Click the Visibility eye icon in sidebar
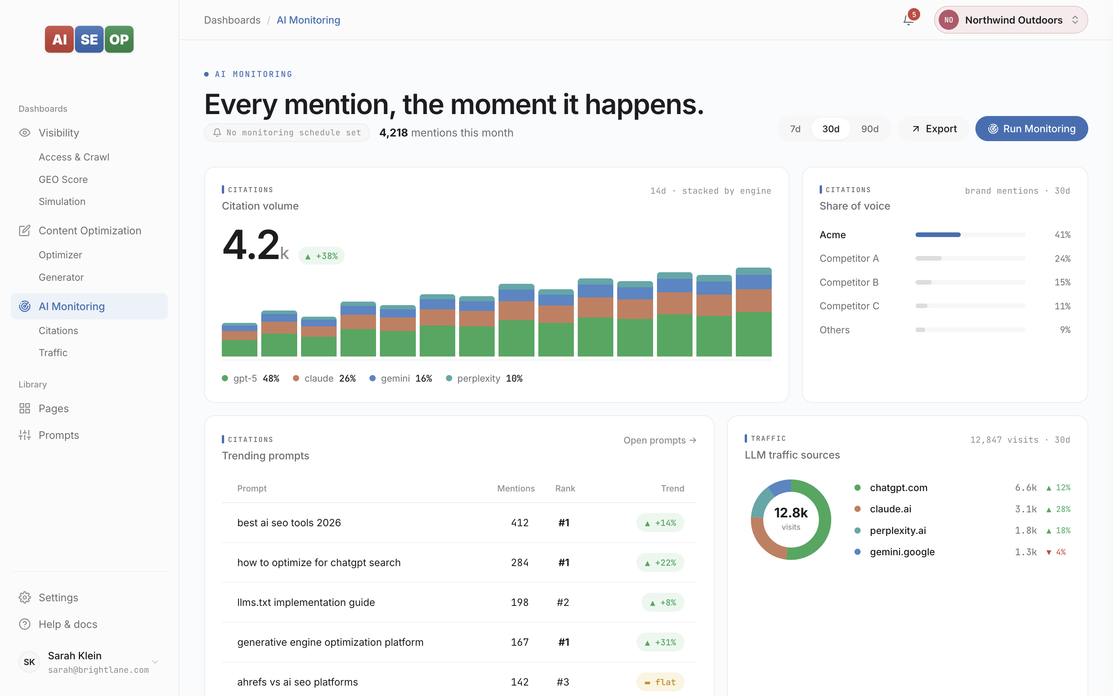The image size is (1113, 696). (25, 133)
